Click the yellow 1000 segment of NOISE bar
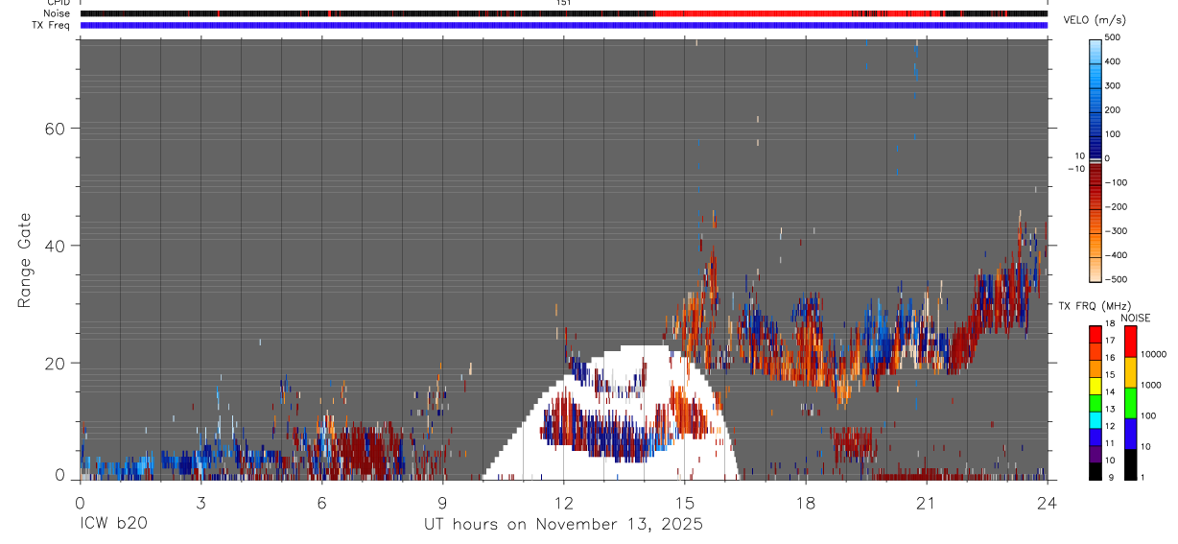The height and width of the screenshot is (544, 1178). (1130, 371)
